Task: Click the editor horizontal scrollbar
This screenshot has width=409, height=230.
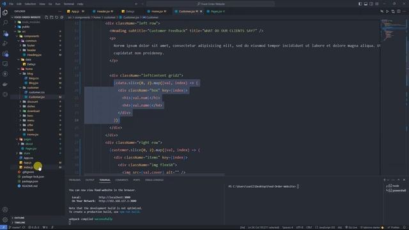Action: pos(154,174)
